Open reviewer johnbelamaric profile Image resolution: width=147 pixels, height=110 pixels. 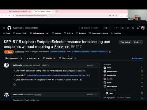tap(112, 71)
